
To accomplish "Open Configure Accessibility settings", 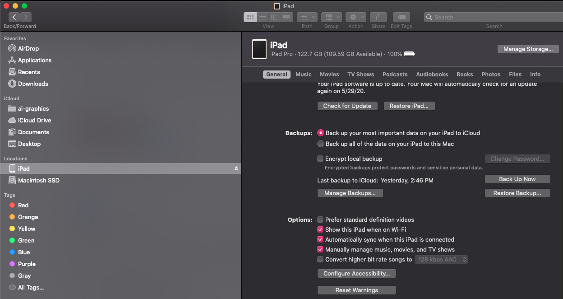I will coord(357,273).
